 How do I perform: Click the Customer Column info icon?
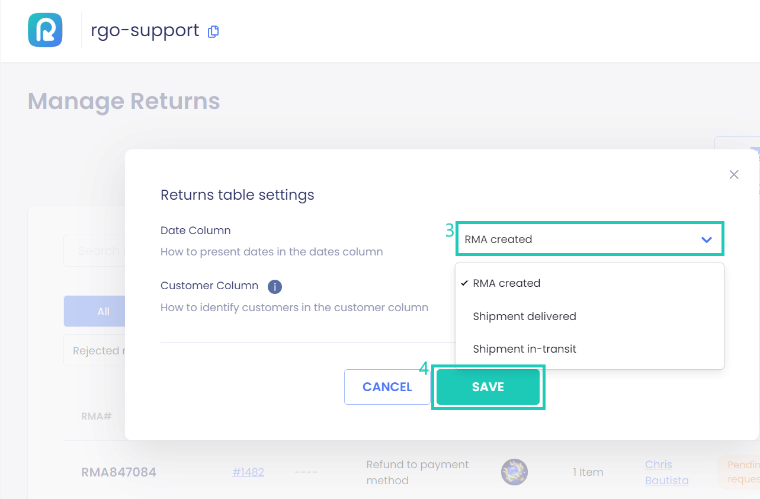[274, 286]
